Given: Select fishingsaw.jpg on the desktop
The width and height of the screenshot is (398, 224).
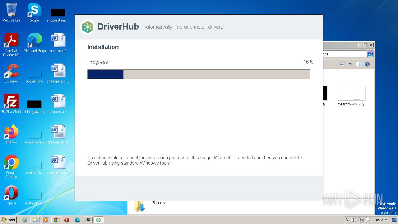Looking at the screenshot, I should click(35, 106).
